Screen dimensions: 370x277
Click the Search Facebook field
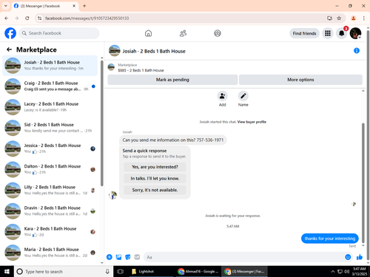(x=59, y=33)
